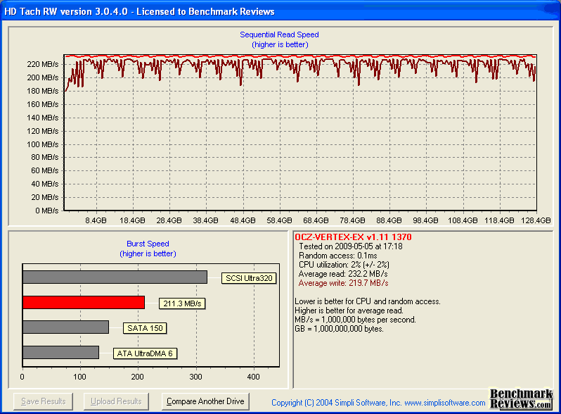
Task: Click the HD Tach RW title bar
Action: tap(280, 11)
